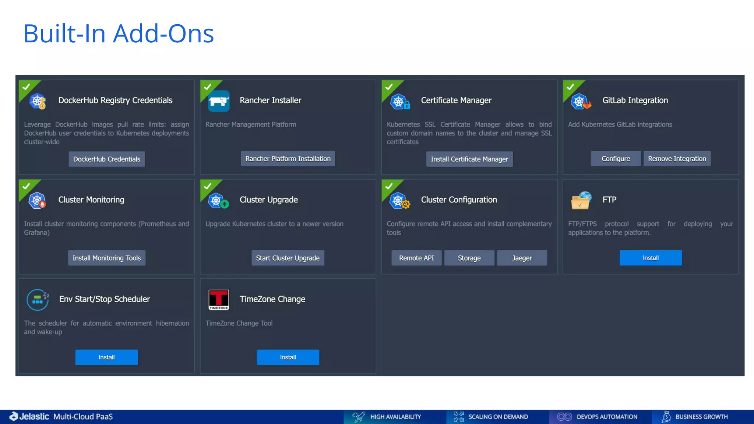This screenshot has width=754, height=424.
Task: Click the Cluster Monitoring icon
Action: 37,201
